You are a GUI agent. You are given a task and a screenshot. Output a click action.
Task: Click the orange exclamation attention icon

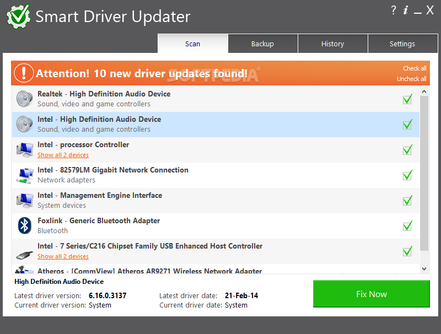[24, 73]
